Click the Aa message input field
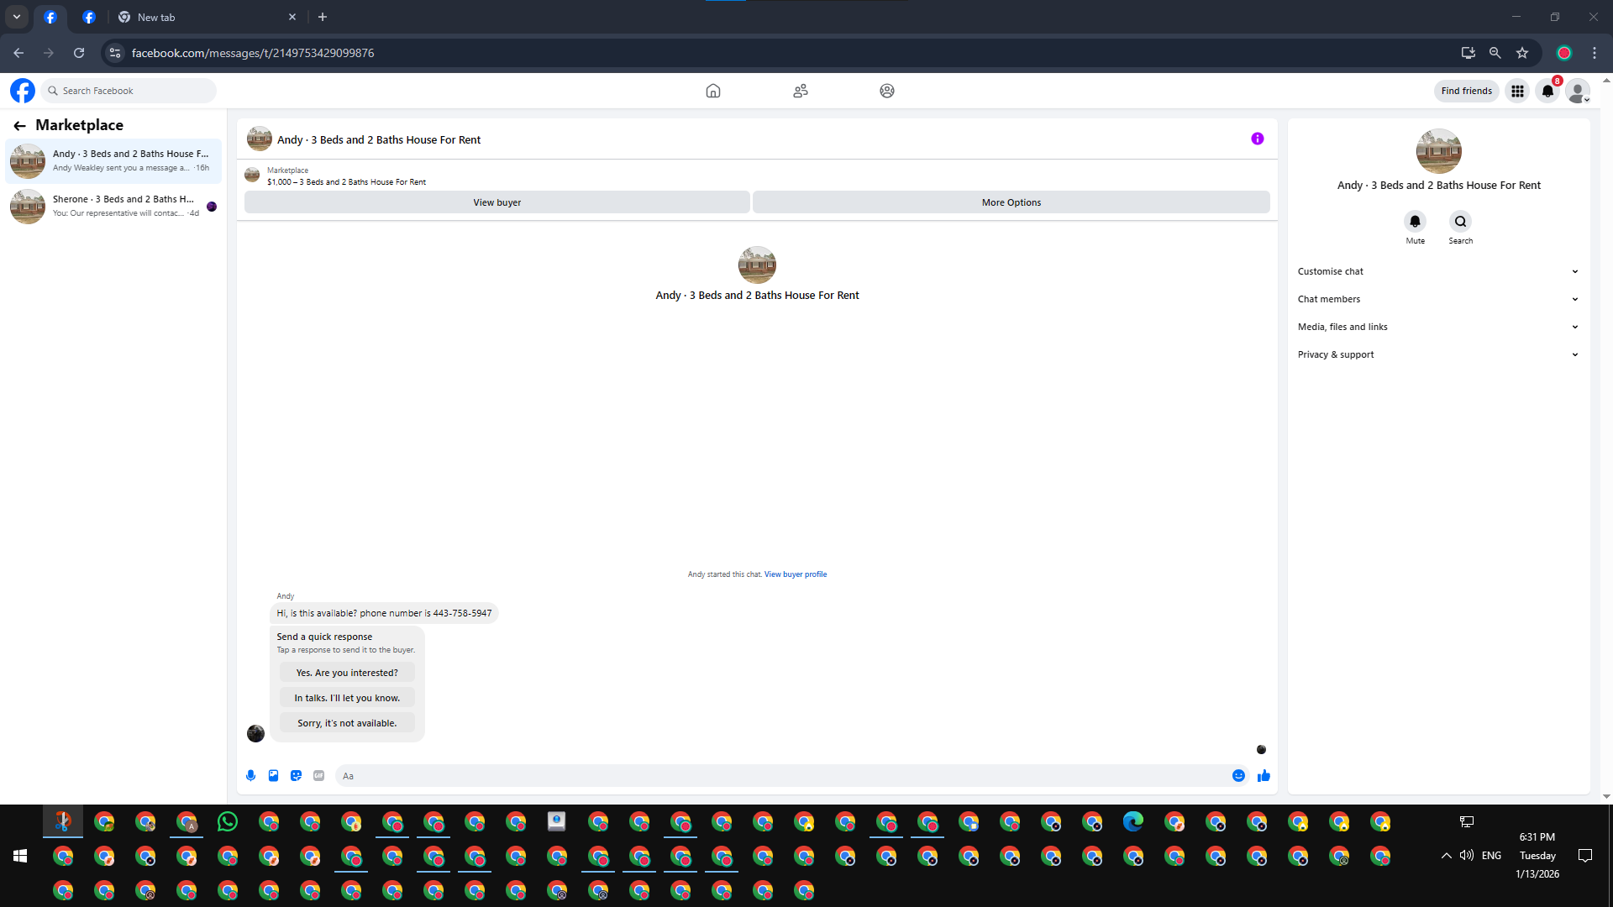 [x=781, y=775]
